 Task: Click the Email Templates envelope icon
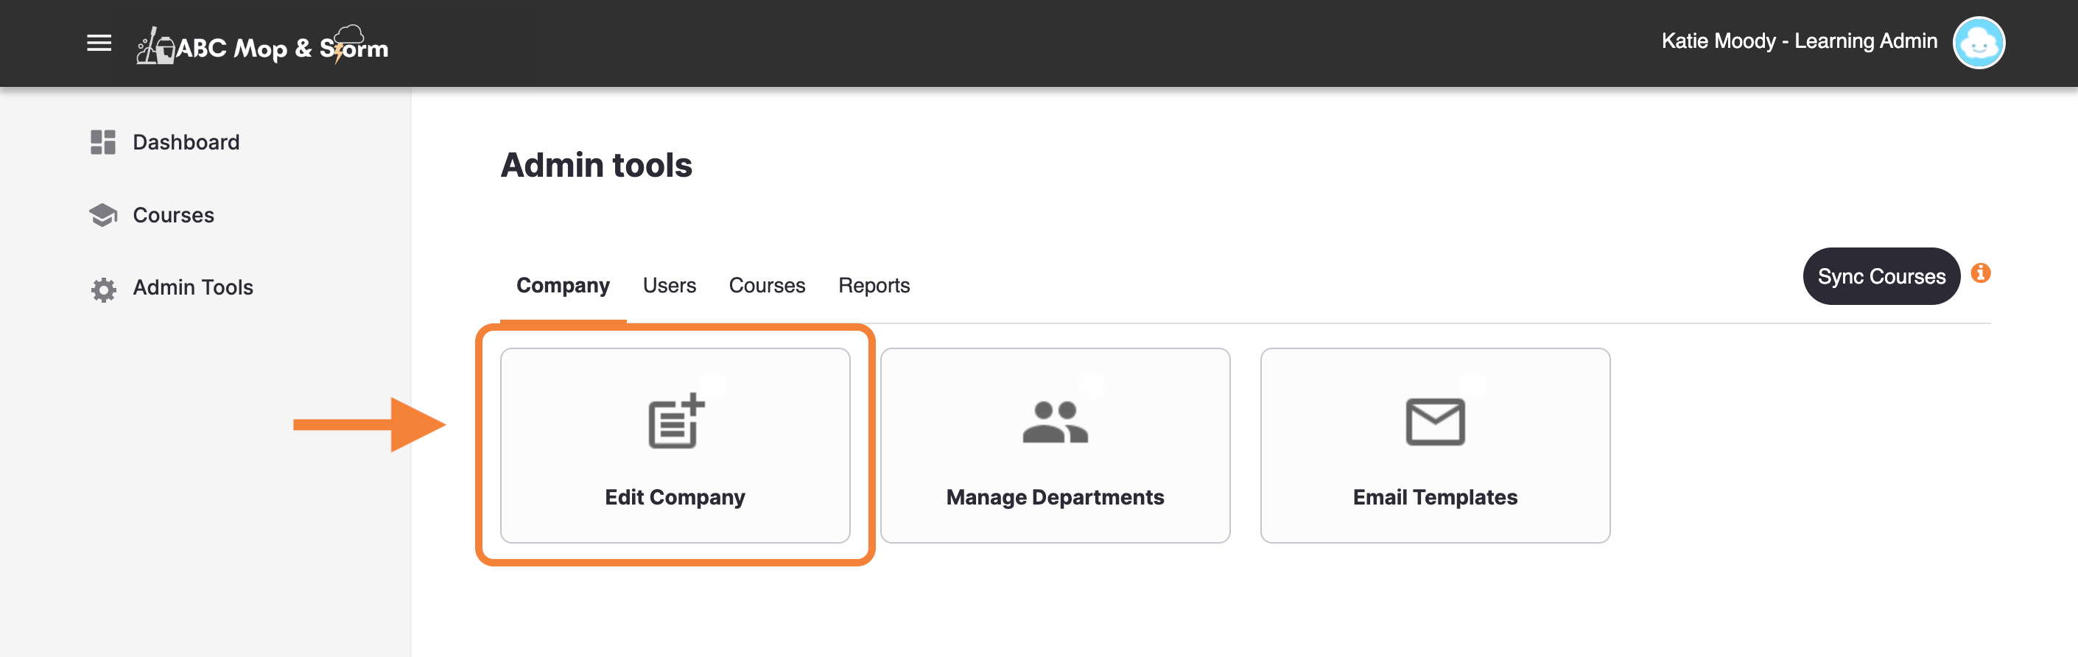click(1435, 421)
